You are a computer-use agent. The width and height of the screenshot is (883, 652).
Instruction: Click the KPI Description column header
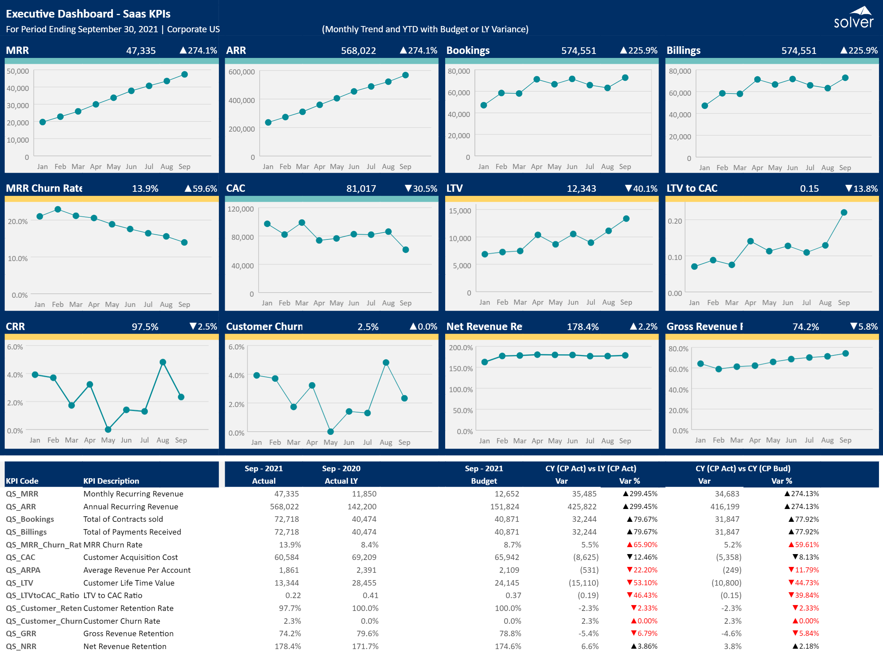tap(111, 481)
